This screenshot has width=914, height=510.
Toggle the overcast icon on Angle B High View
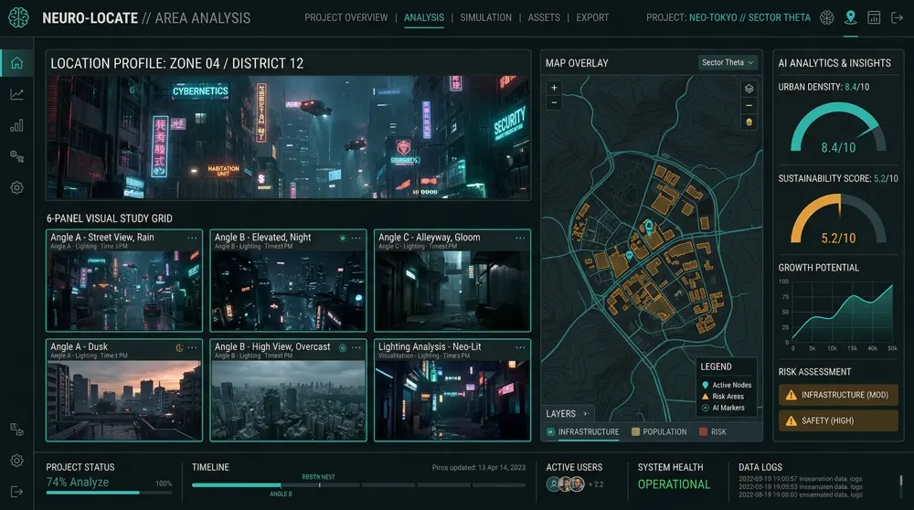pyautogui.click(x=343, y=347)
